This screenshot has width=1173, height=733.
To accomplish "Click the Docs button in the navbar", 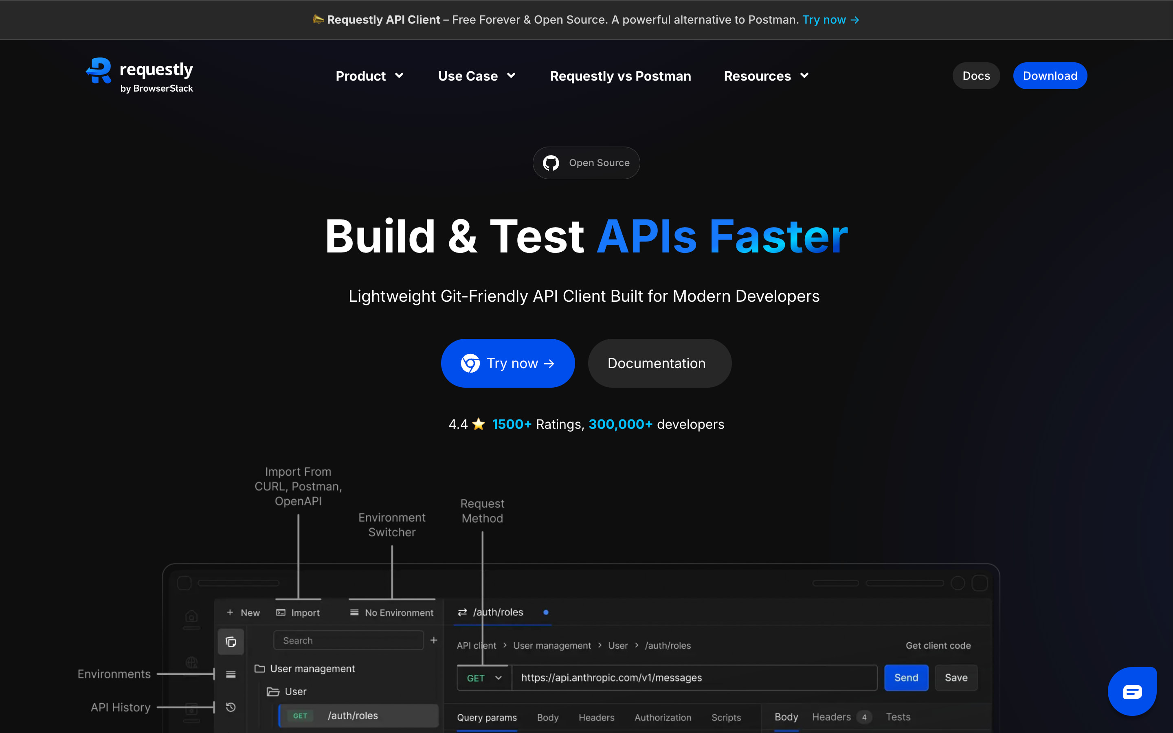I will coord(976,76).
